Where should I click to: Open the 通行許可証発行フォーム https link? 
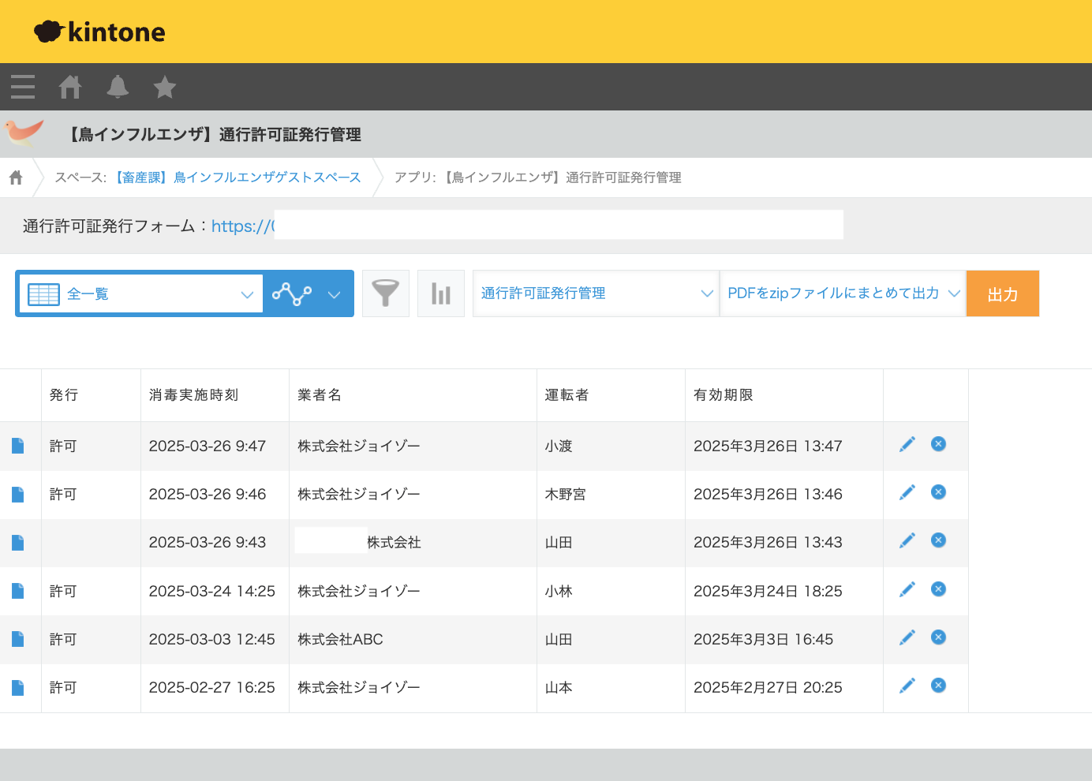tap(242, 226)
